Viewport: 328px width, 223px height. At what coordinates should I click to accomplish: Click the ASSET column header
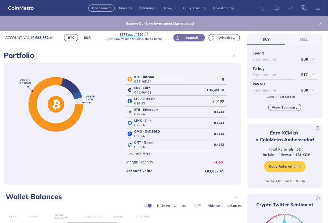point(13,217)
